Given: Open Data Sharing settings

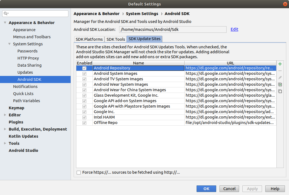Looking at the screenshot, I should 29,65.
